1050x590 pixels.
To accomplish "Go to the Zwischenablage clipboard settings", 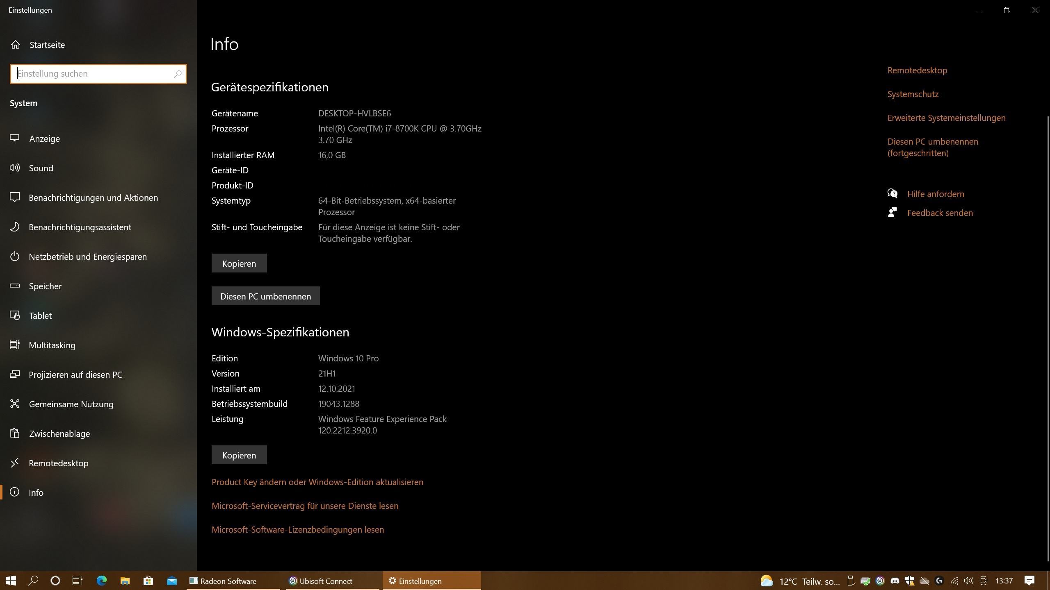I will pyautogui.click(x=59, y=433).
